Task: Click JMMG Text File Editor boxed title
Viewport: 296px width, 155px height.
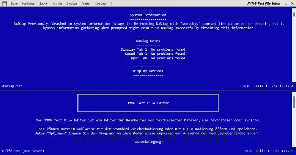Action: click(148, 103)
